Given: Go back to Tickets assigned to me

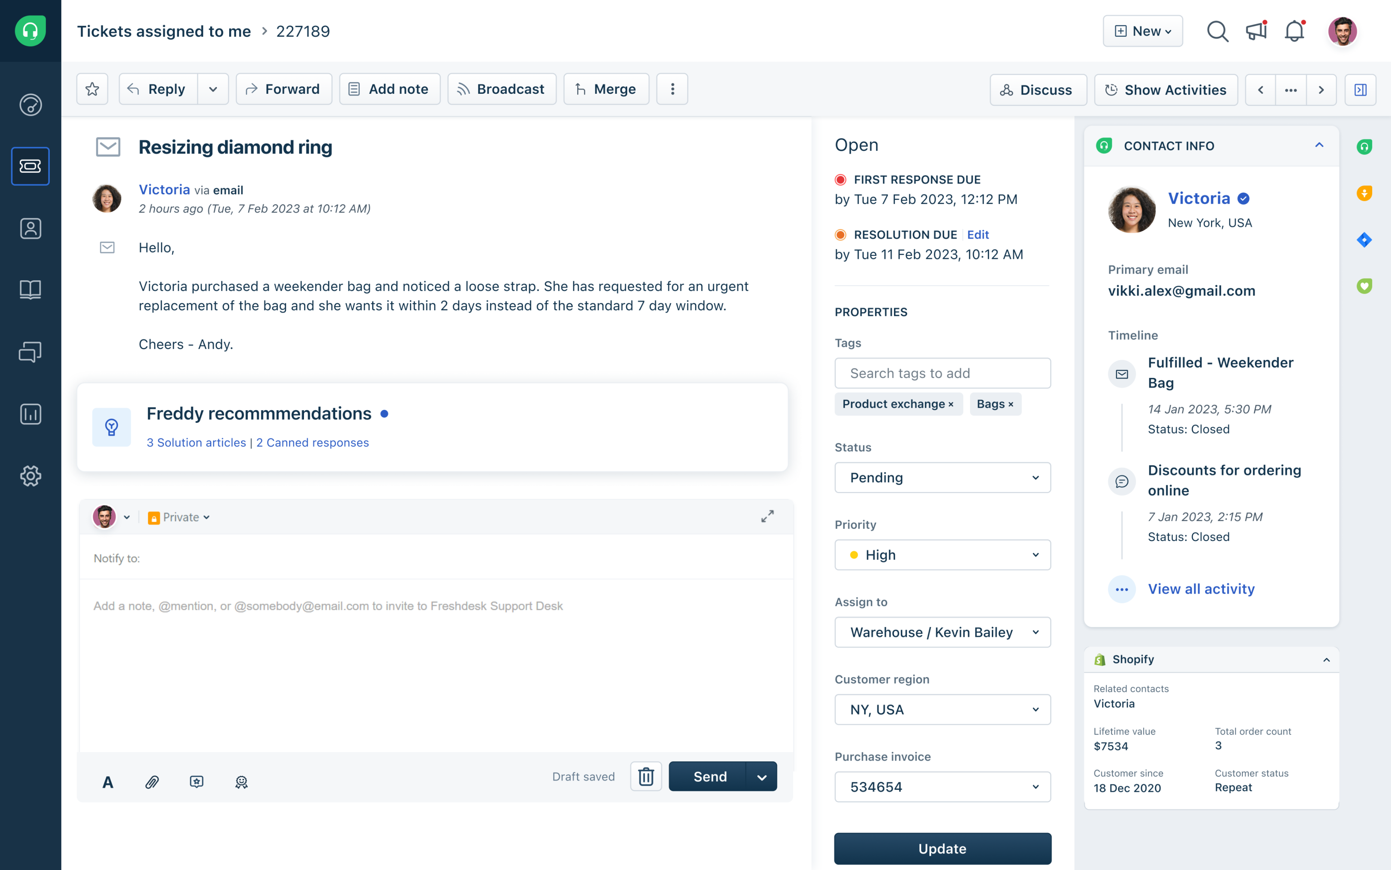Looking at the screenshot, I should coord(164,31).
